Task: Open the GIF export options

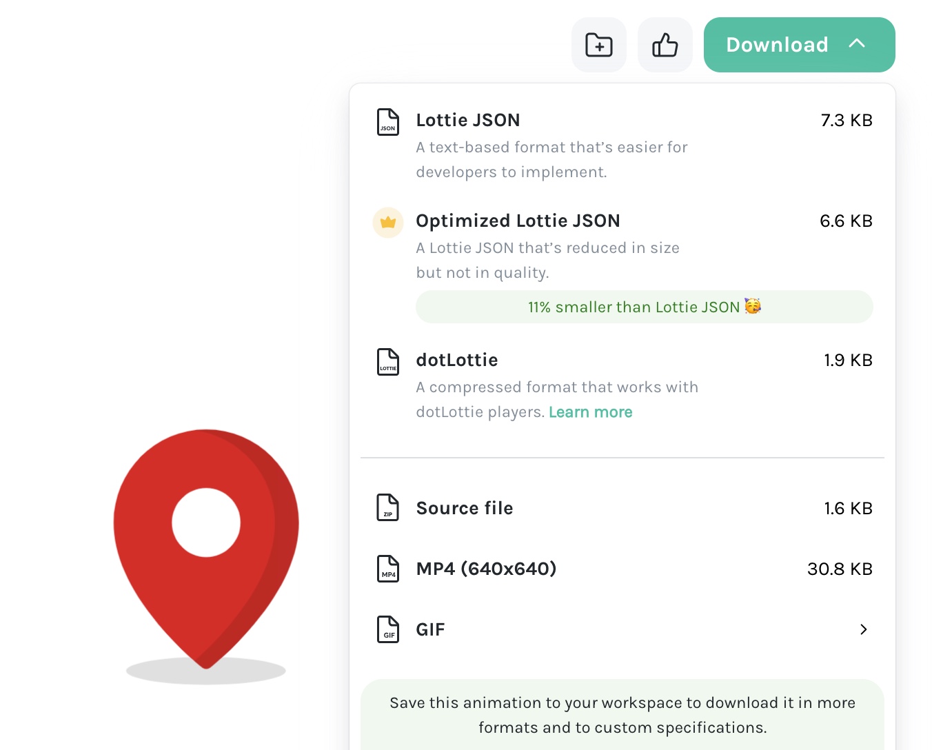Action: pyautogui.click(x=622, y=629)
